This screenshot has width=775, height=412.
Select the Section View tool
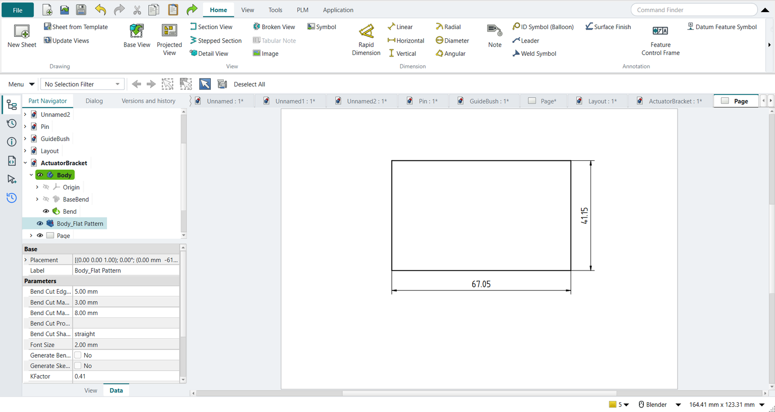211,27
